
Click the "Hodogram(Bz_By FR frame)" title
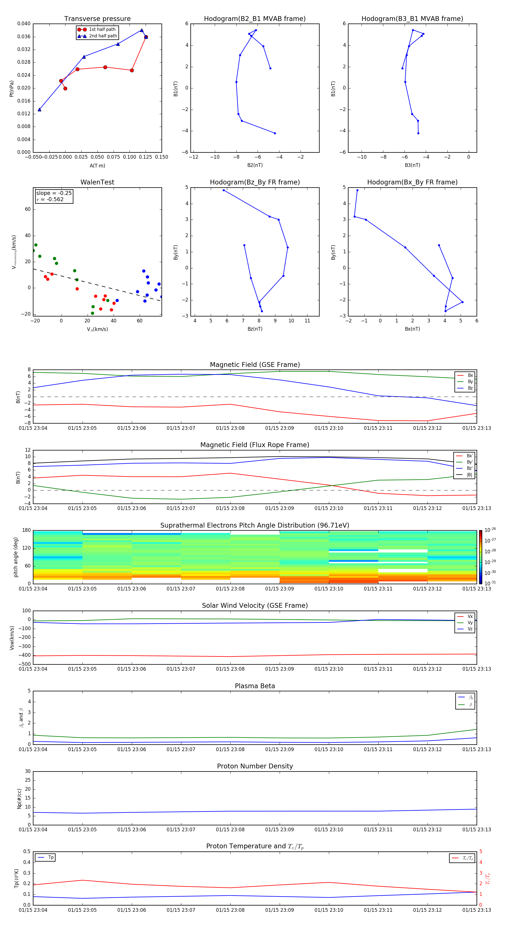[255, 182]
